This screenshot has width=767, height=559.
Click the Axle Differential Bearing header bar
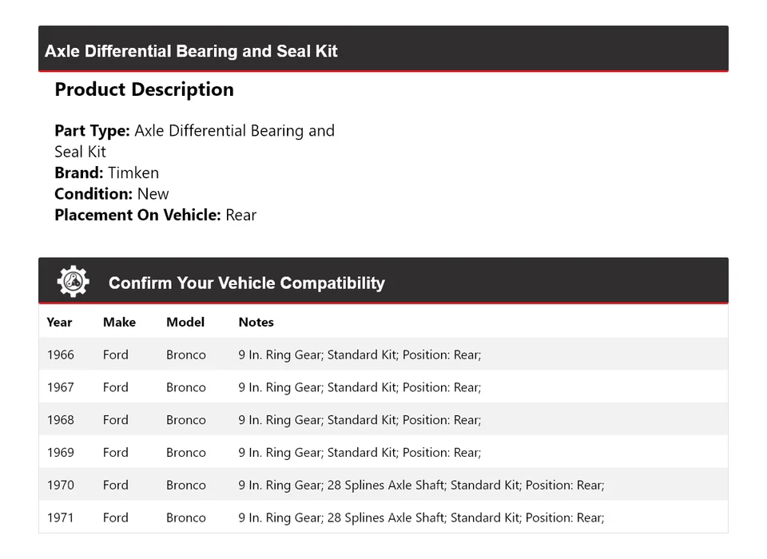tap(383, 50)
